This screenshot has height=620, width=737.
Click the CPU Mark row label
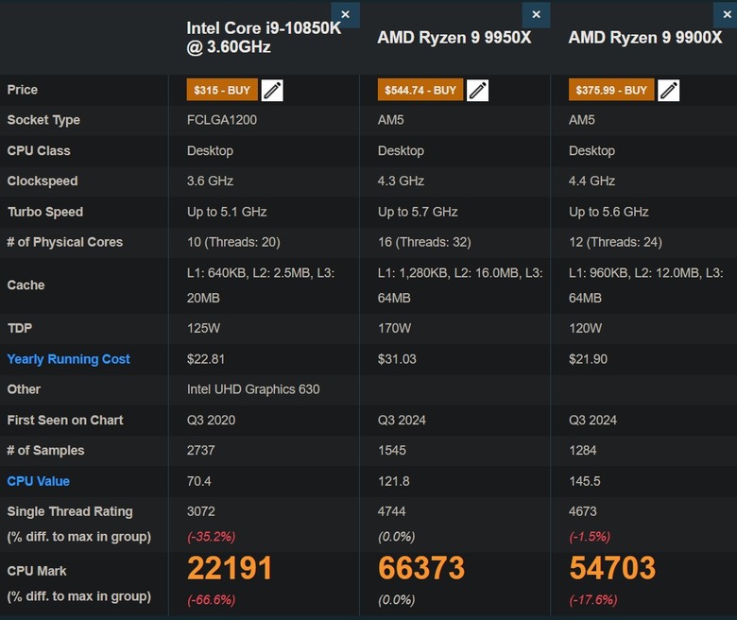(x=37, y=571)
